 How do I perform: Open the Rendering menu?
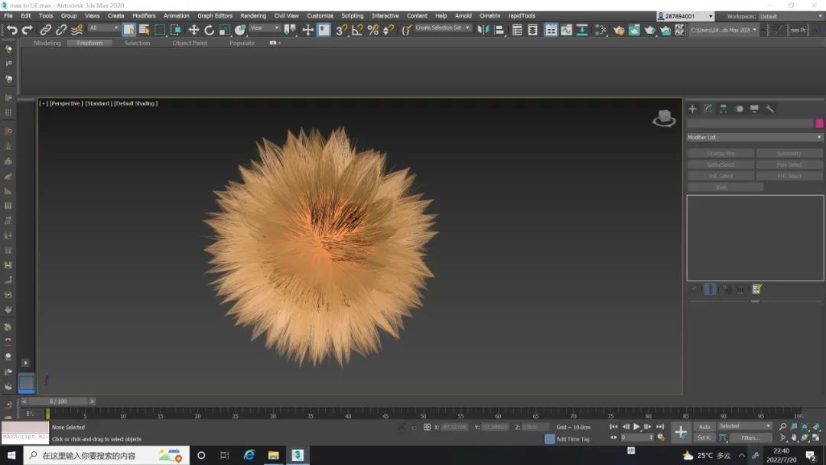253,15
